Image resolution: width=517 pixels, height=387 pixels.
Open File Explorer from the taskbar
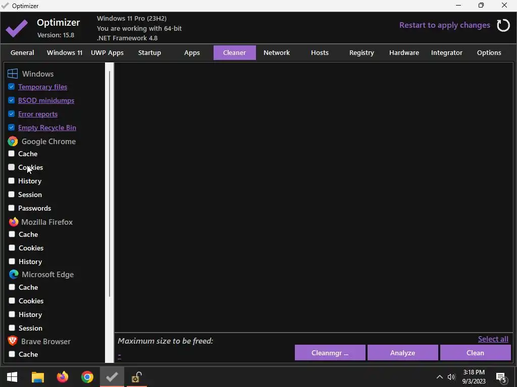pos(37,377)
